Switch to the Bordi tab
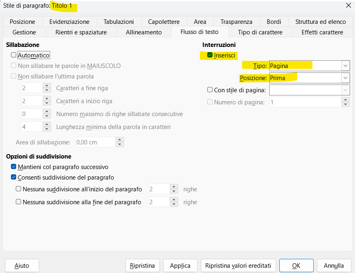Image resolution: width=355 pixels, height=273 pixels. [x=274, y=21]
